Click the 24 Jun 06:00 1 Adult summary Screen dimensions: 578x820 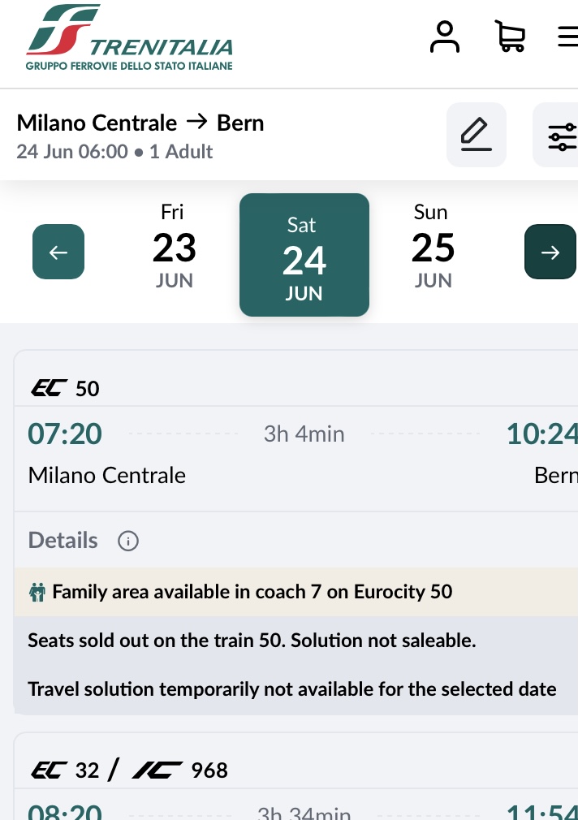pos(114,152)
